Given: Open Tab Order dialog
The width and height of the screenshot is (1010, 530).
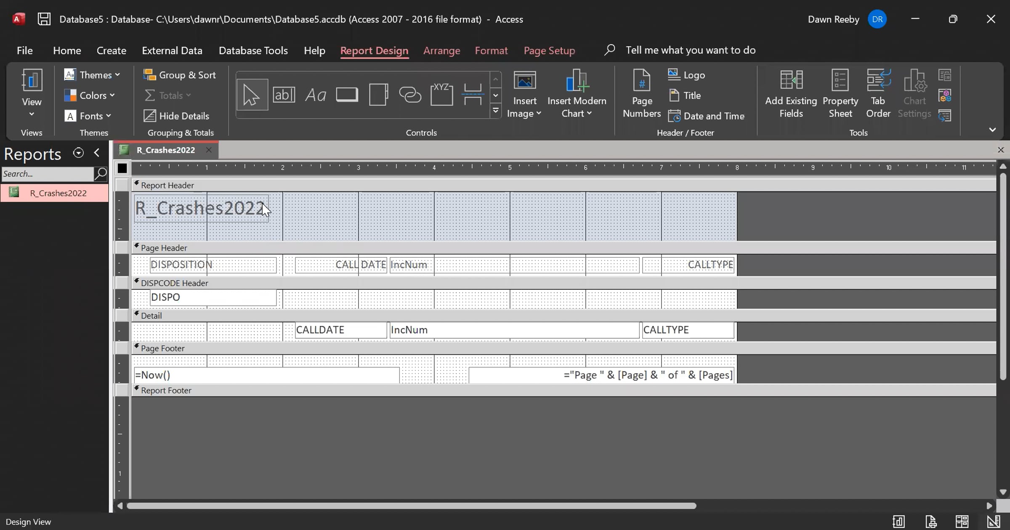Looking at the screenshot, I should [x=878, y=94].
